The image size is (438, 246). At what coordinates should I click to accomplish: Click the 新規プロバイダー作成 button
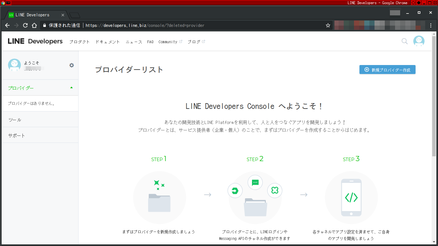coord(387,70)
